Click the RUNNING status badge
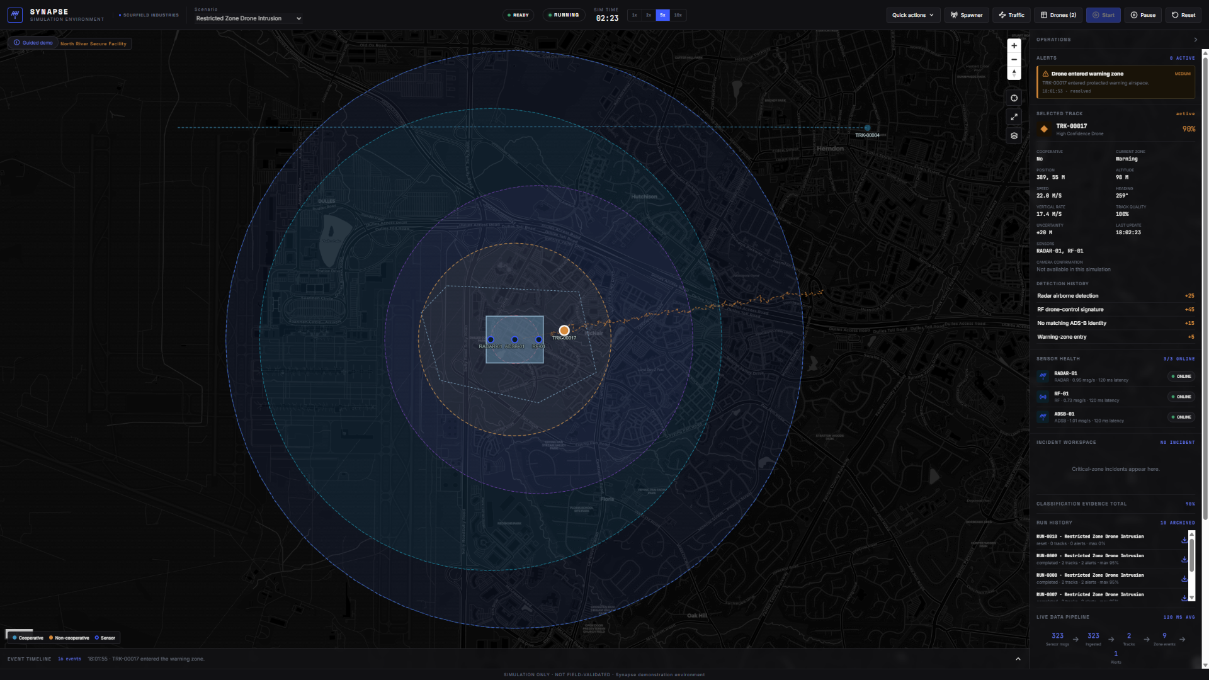Viewport: 1209px width, 680px height. (x=564, y=15)
